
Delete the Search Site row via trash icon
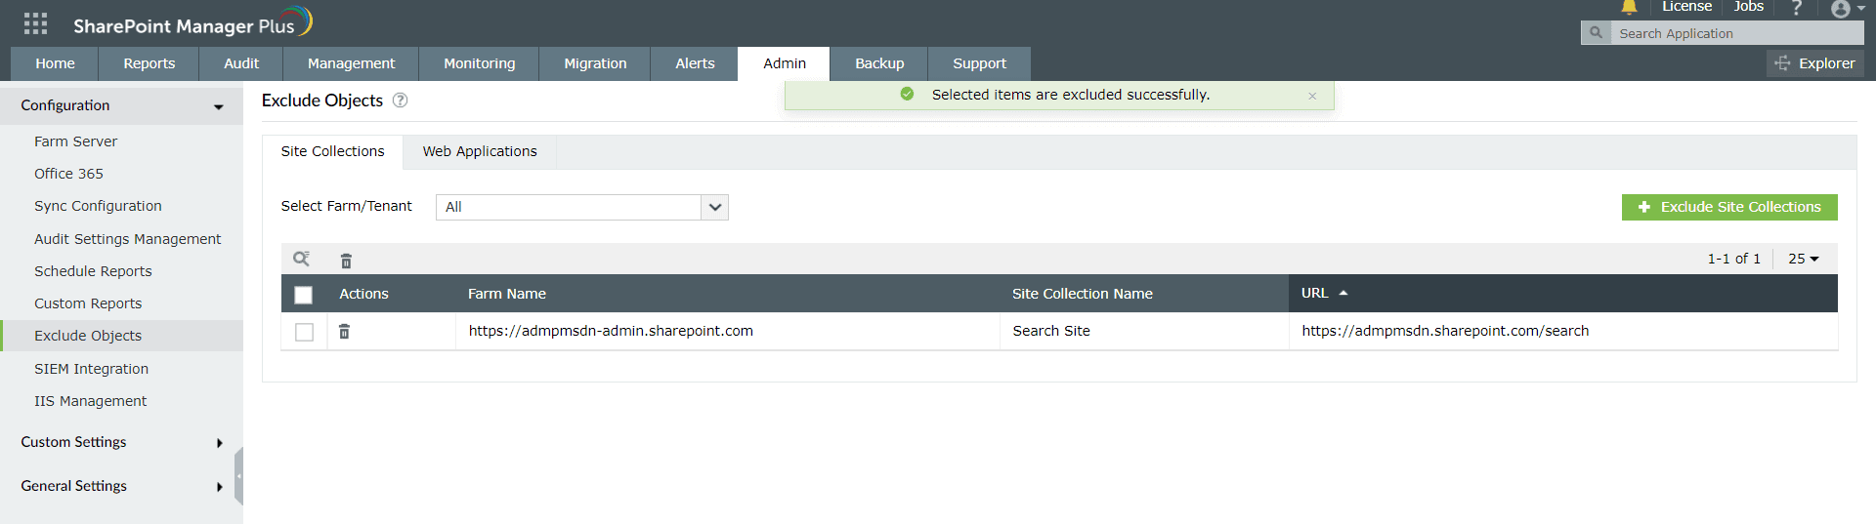click(344, 332)
